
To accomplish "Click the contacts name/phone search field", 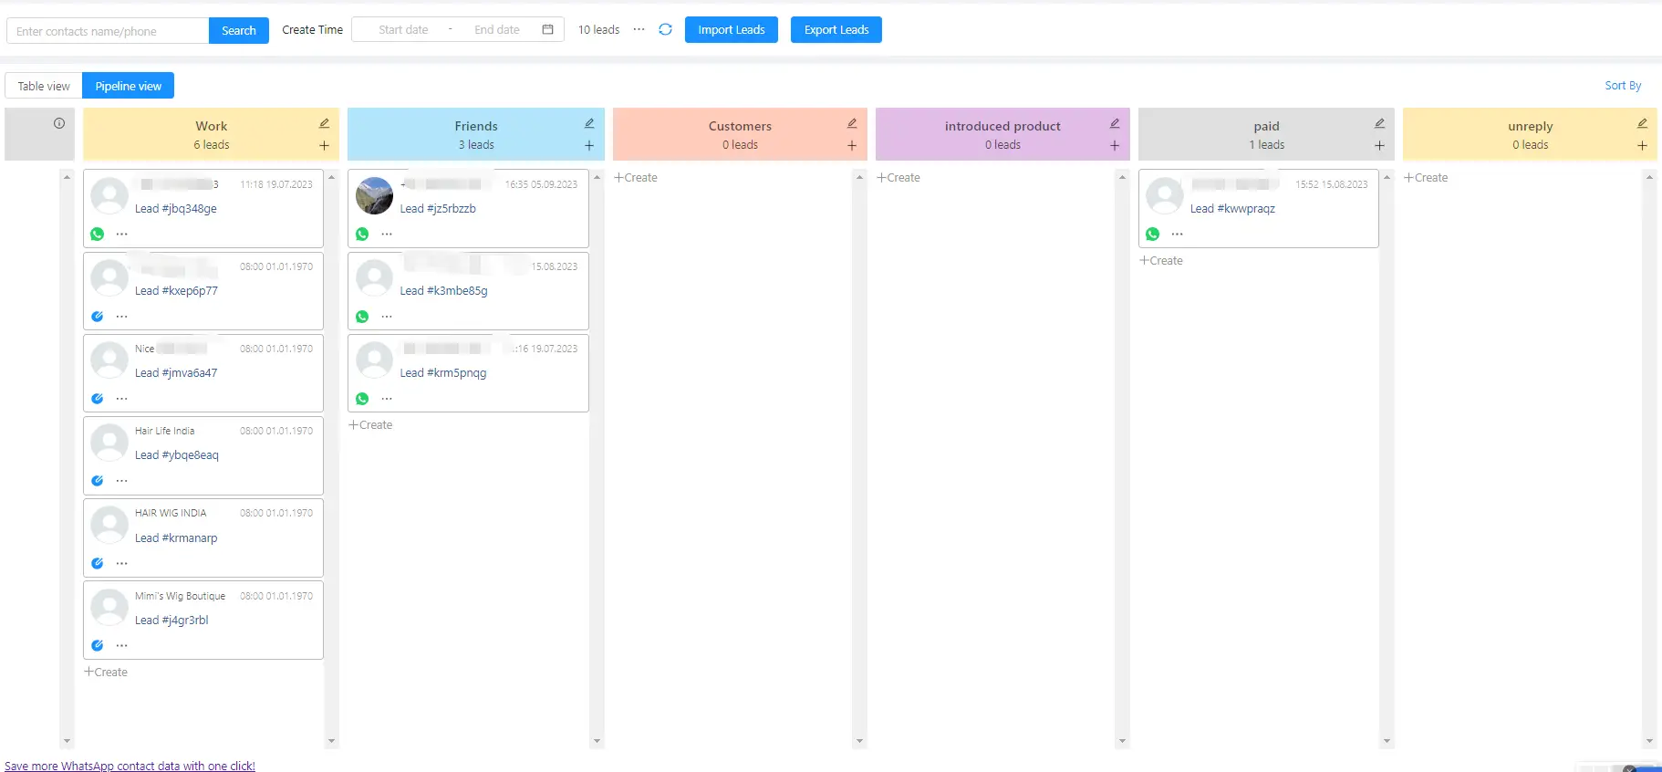I will (x=108, y=31).
